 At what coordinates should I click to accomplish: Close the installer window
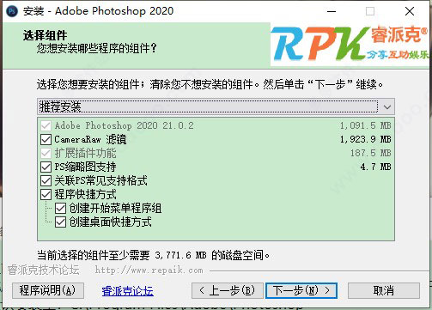[410, 11]
